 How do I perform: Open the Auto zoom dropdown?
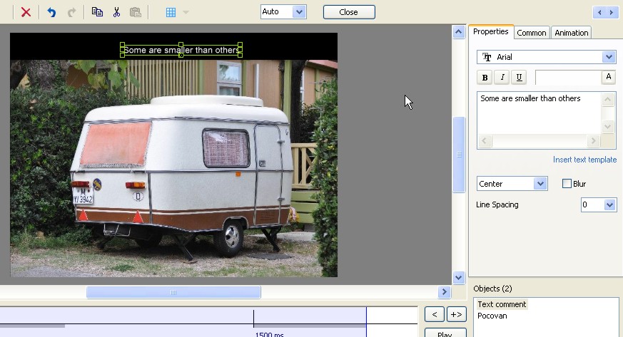[x=299, y=12]
